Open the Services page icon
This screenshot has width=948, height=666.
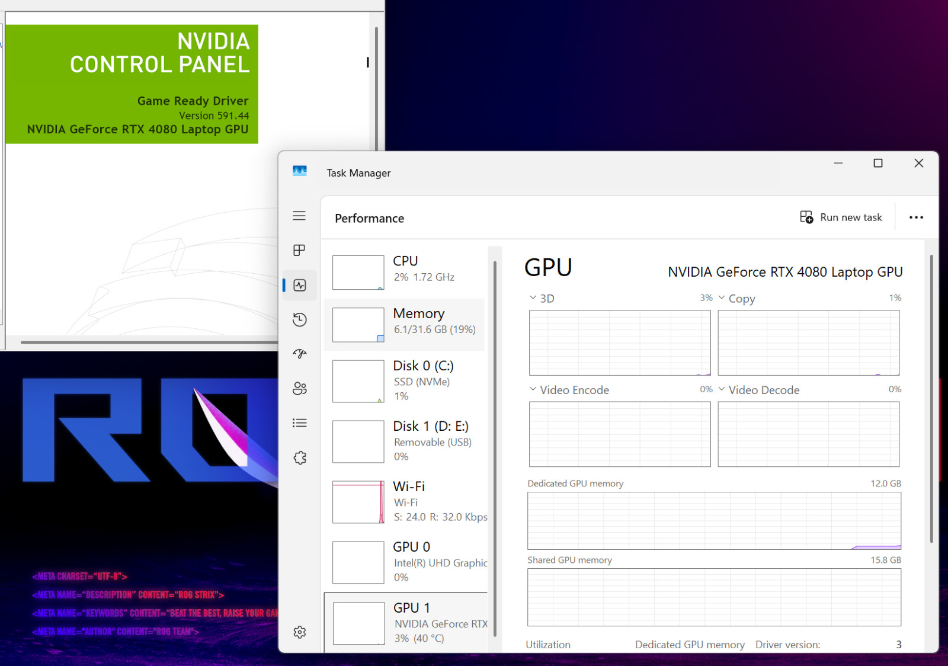(300, 457)
